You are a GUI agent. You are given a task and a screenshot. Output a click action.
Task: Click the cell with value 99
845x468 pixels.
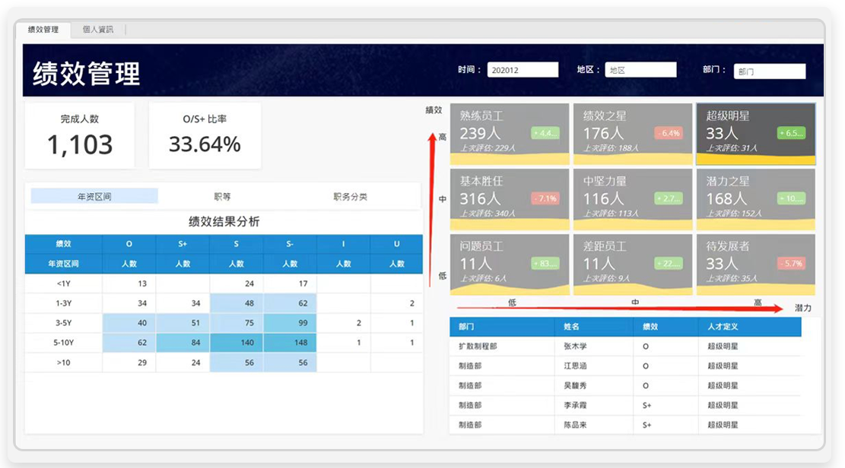[290, 323]
